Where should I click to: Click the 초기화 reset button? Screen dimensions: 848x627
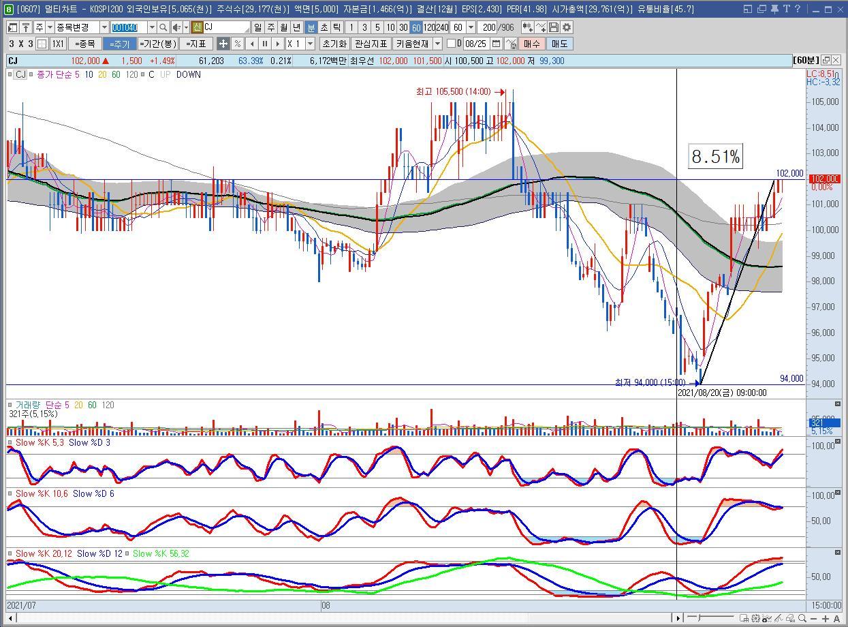[334, 44]
